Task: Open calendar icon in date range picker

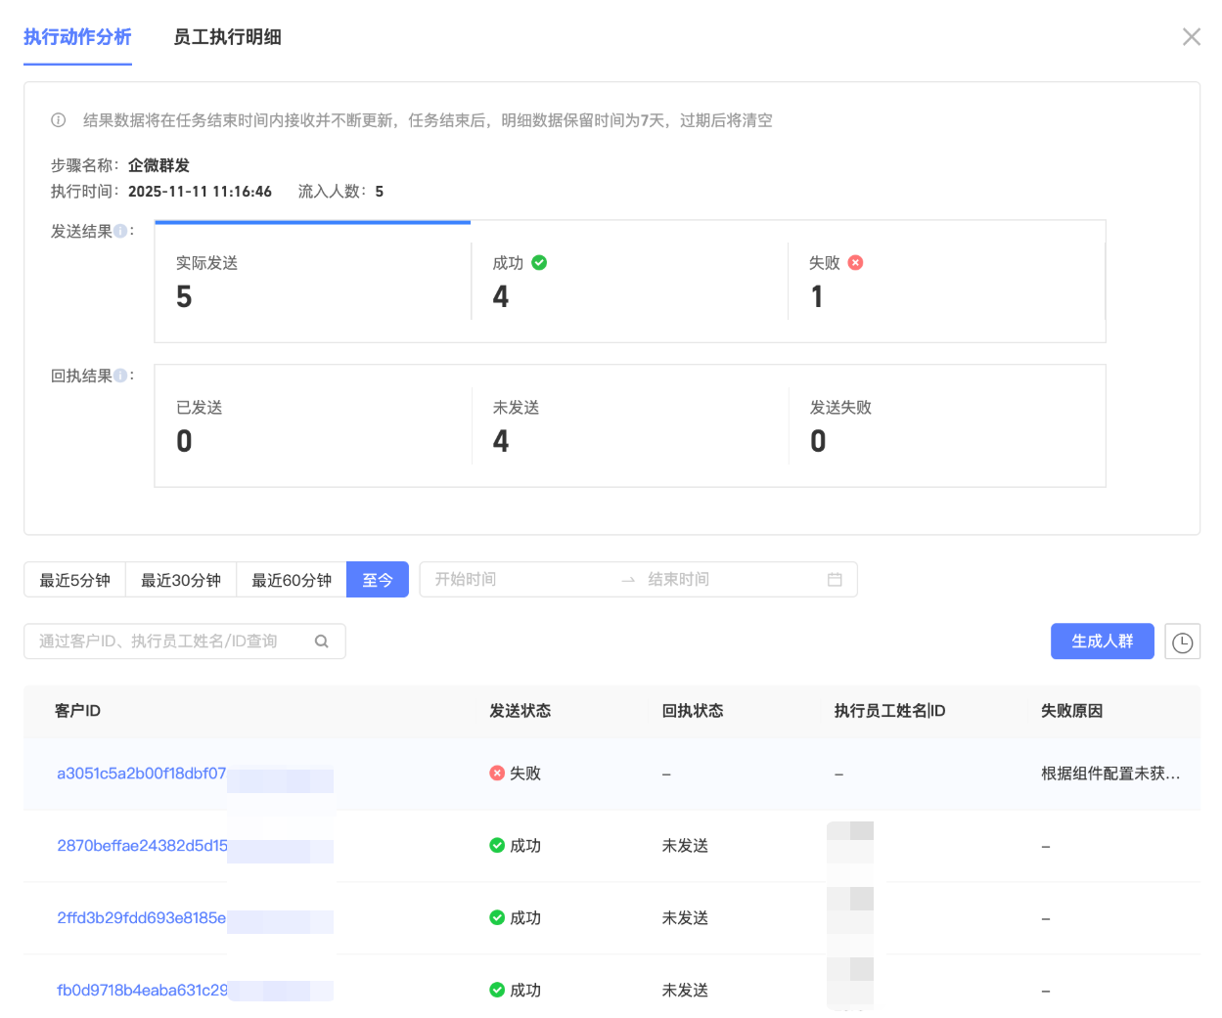Action: coord(835,580)
